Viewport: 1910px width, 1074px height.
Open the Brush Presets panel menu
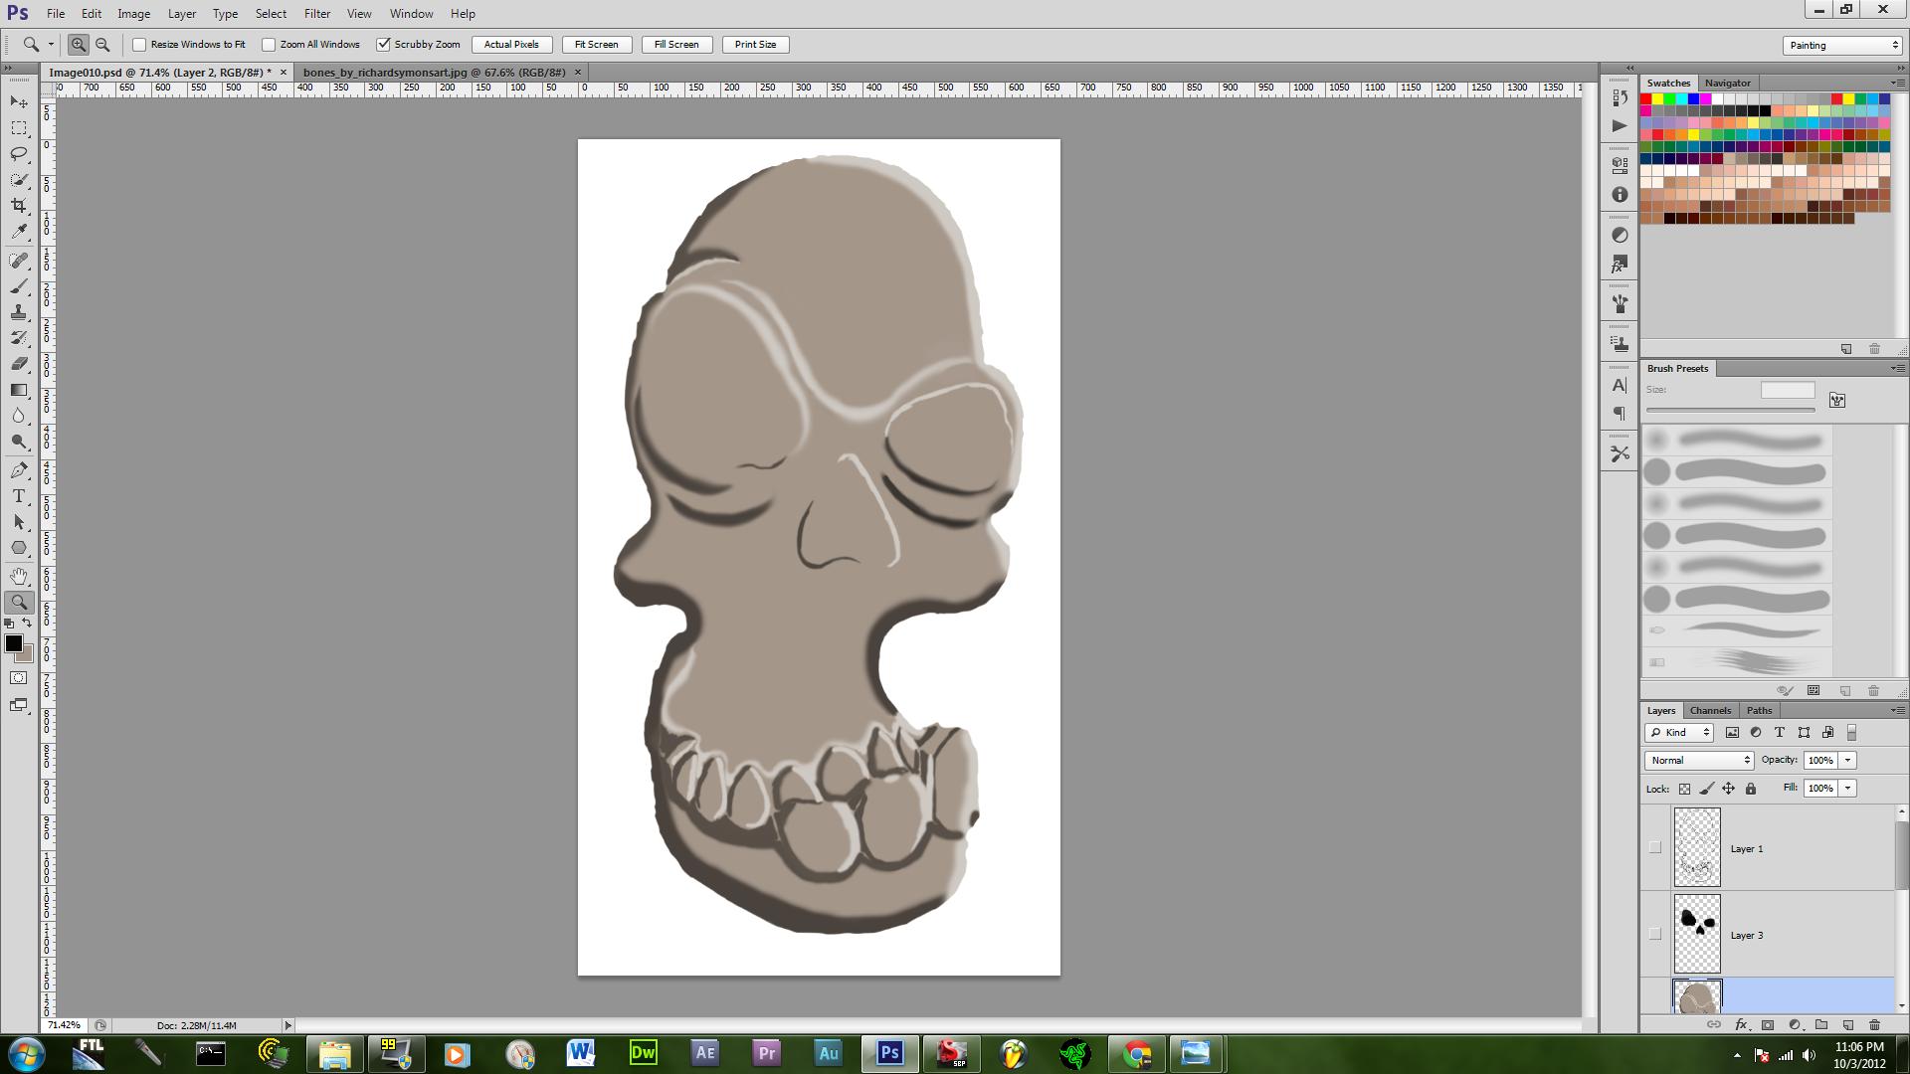(1897, 368)
